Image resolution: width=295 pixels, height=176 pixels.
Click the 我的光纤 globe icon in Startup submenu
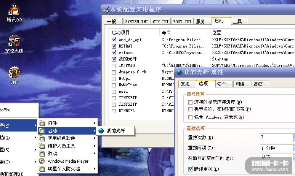click(x=101, y=131)
